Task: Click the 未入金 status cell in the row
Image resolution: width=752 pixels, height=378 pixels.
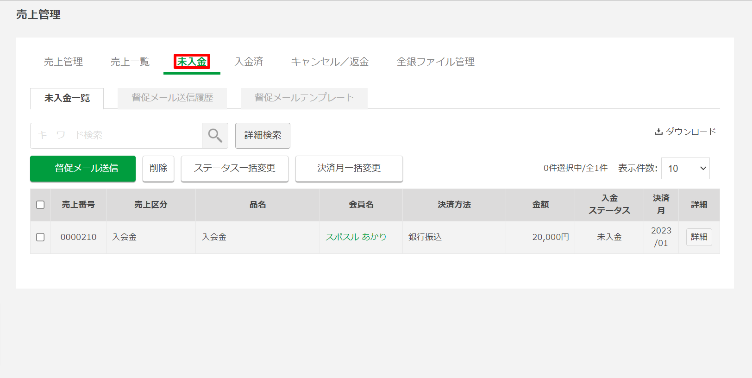Action: click(609, 237)
